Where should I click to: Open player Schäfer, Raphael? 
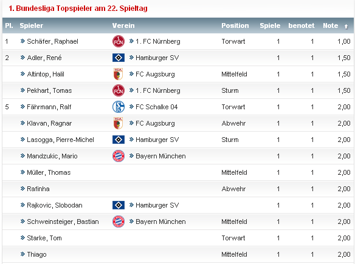click(x=52, y=41)
